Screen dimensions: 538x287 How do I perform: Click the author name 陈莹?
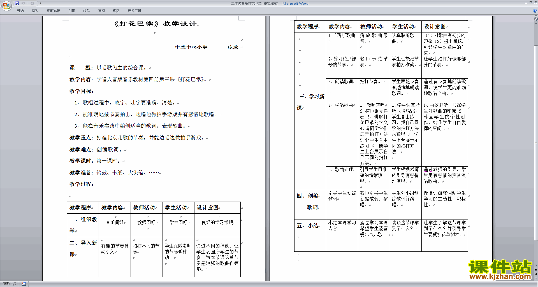[x=233, y=47]
